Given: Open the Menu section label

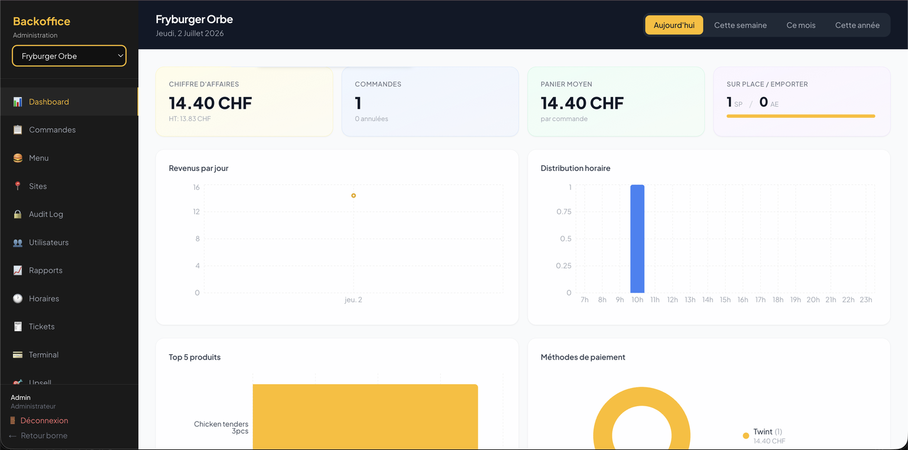Looking at the screenshot, I should tap(39, 158).
